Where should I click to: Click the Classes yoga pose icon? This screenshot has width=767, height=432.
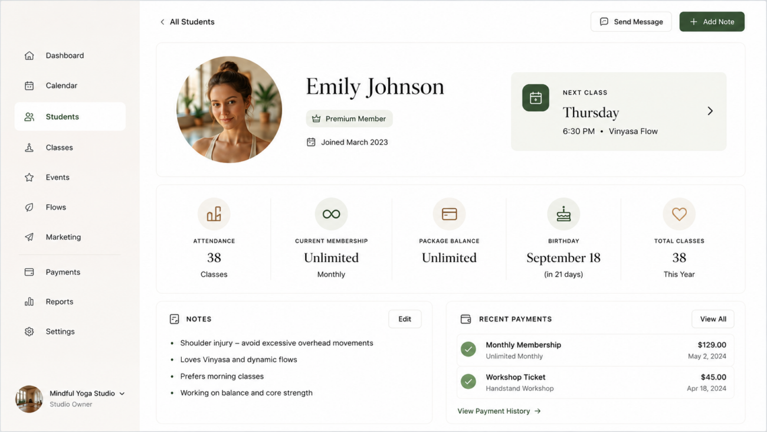(x=29, y=148)
